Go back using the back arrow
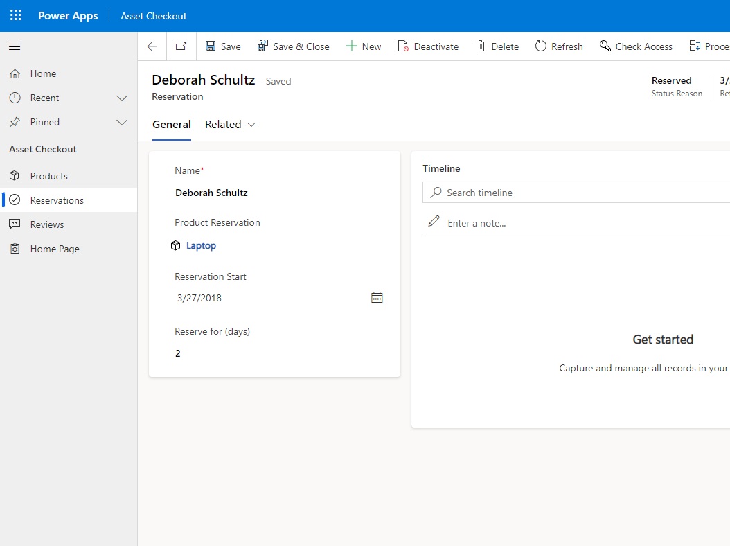The height and width of the screenshot is (546, 730). pyautogui.click(x=152, y=46)
